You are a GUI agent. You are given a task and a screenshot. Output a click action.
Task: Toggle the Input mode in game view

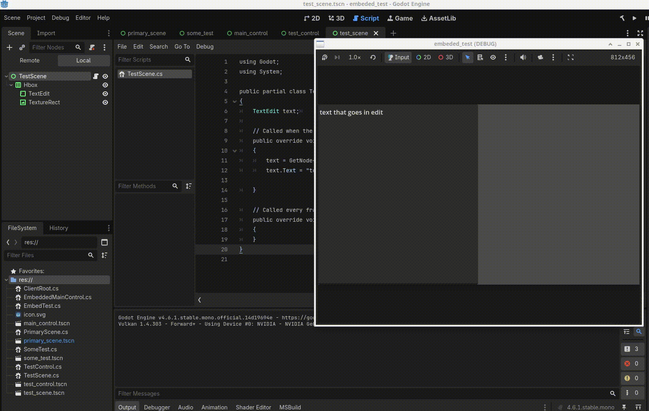[398, 57]
